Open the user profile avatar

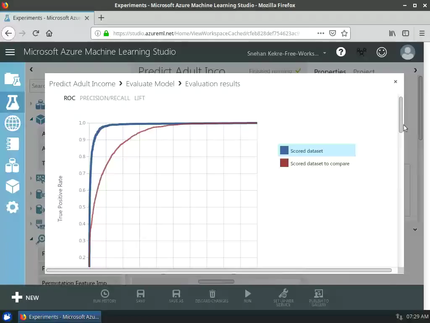point(407,52)
